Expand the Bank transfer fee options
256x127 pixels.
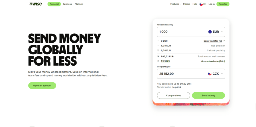click(214, 41)
